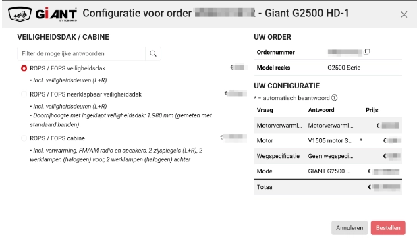This screenshot has width=417, height=243.
Task: Click the Prijs column header
Action: click(x=372, y=110)
